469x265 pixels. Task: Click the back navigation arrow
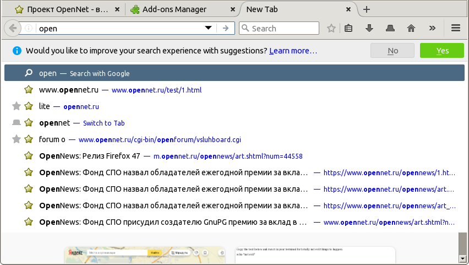coord(13,28)
